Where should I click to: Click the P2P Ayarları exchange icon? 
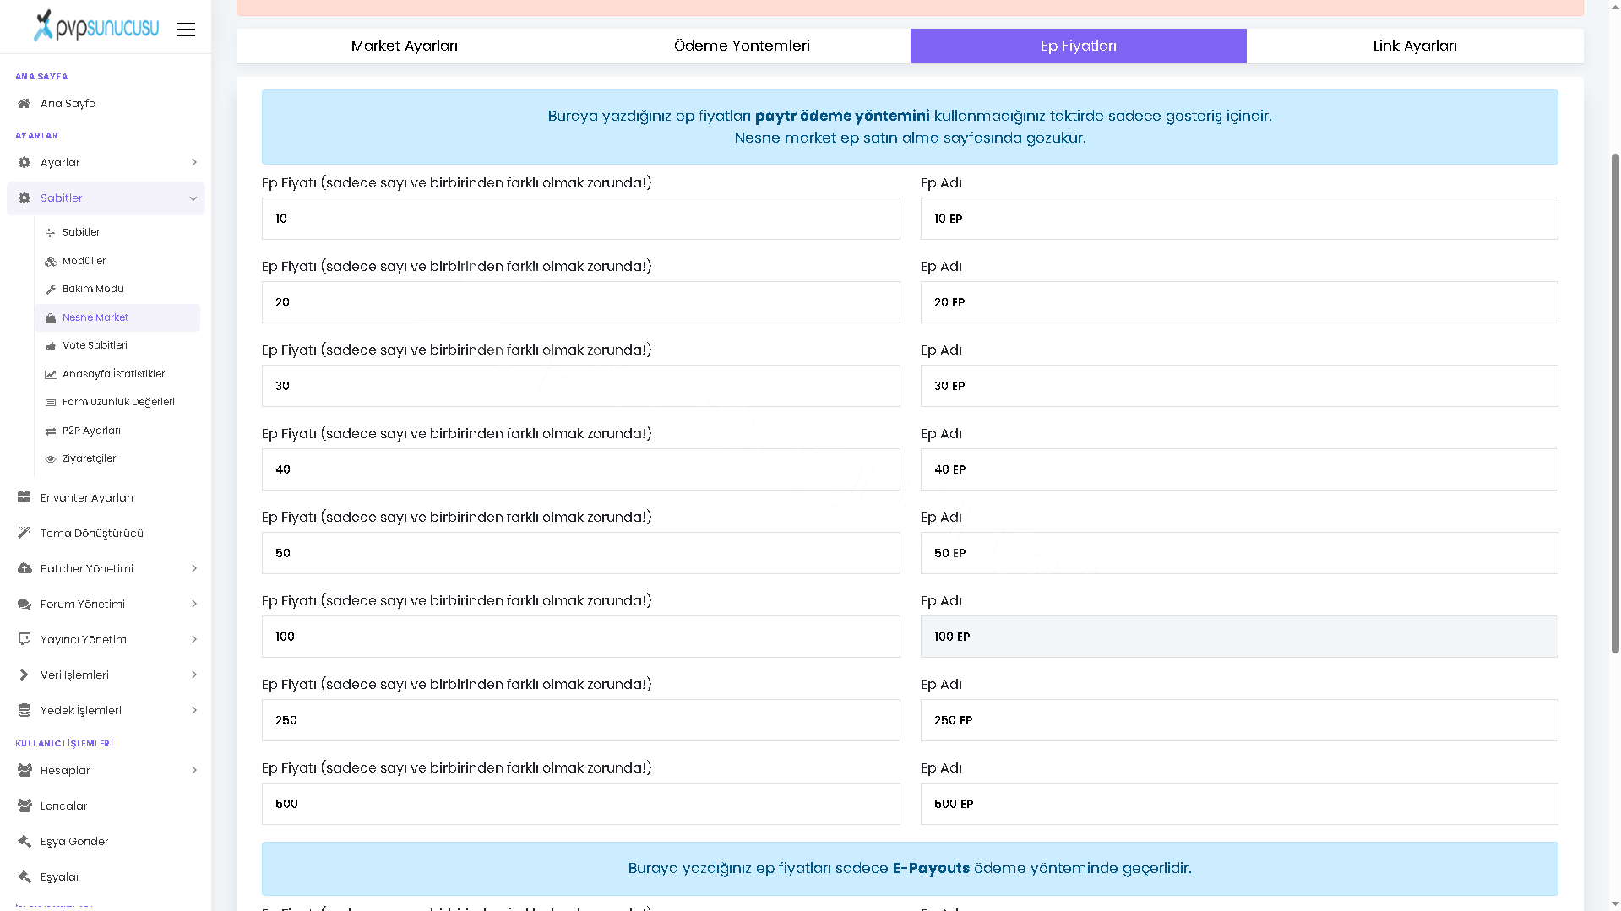[x=51, y=431]
